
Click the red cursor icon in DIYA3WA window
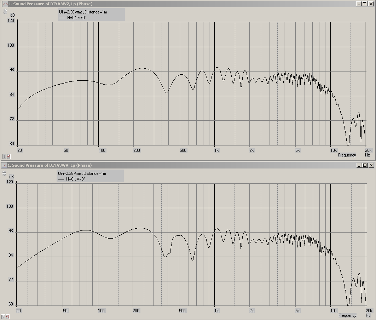pos(8,317)
